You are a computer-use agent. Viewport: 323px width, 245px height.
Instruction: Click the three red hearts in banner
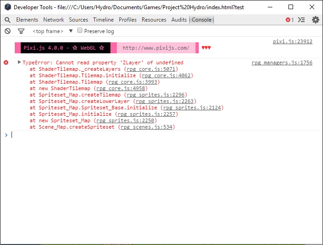click(x=206, y=48)
